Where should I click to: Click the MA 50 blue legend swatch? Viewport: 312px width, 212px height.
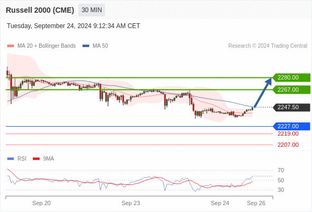click(x=86, y=46)
